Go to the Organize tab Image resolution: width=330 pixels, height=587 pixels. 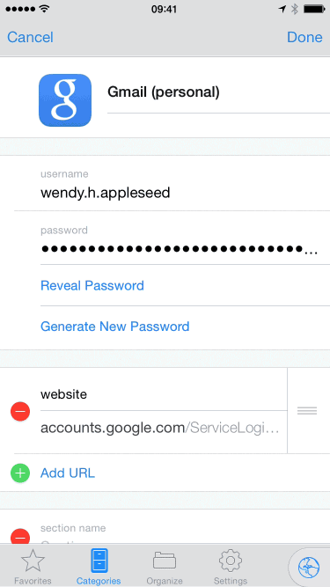(165, 567)
